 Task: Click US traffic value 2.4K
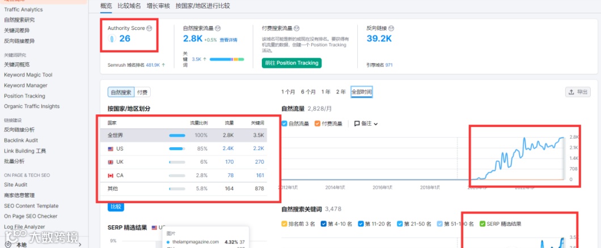click(228, 148)
